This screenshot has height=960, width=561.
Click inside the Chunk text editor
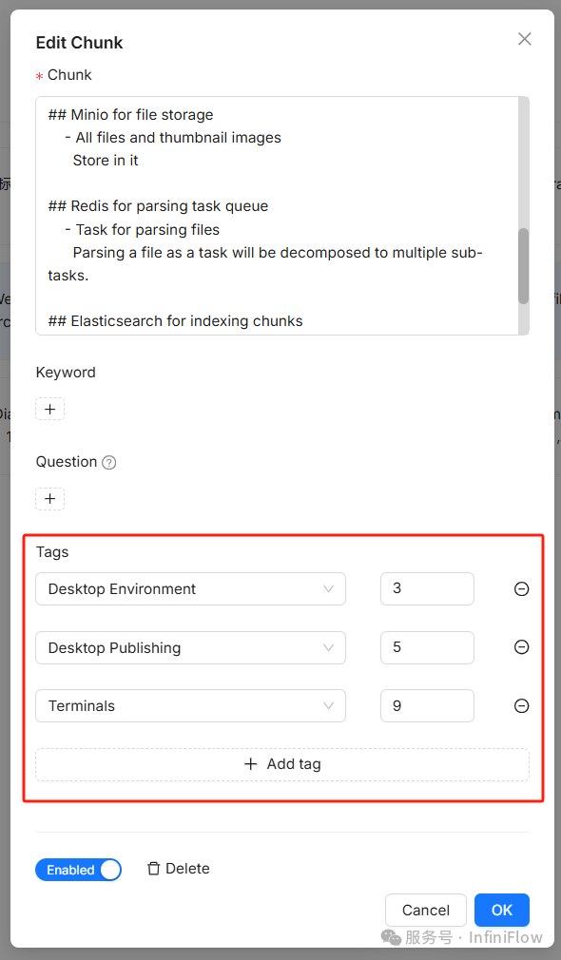277,216
